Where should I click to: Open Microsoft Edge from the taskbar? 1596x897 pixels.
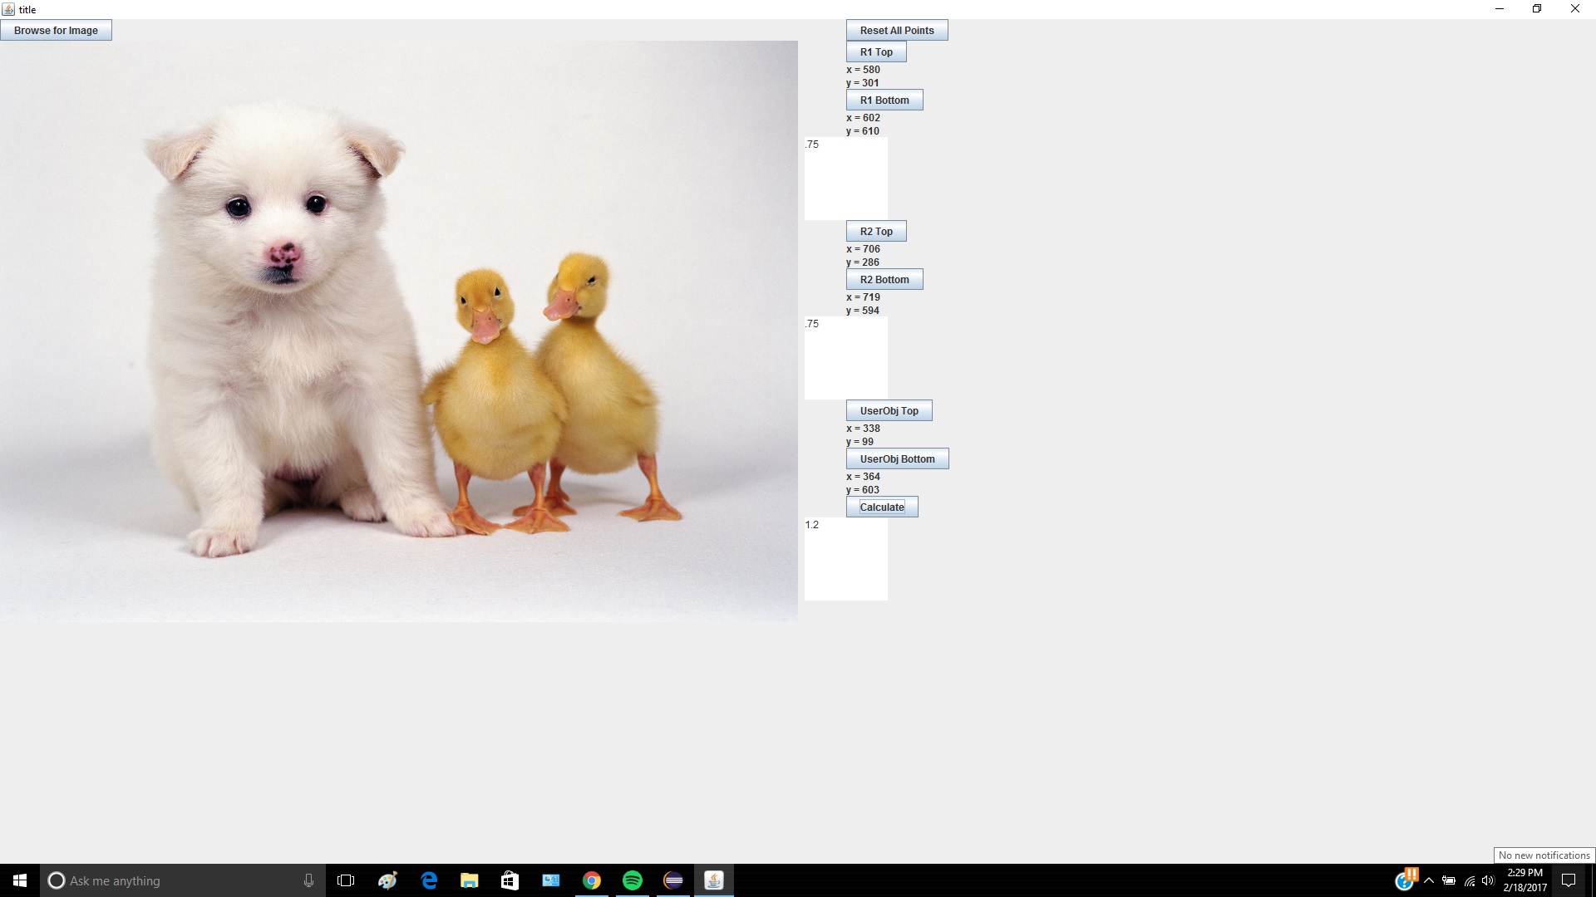(x=429, y=880)
